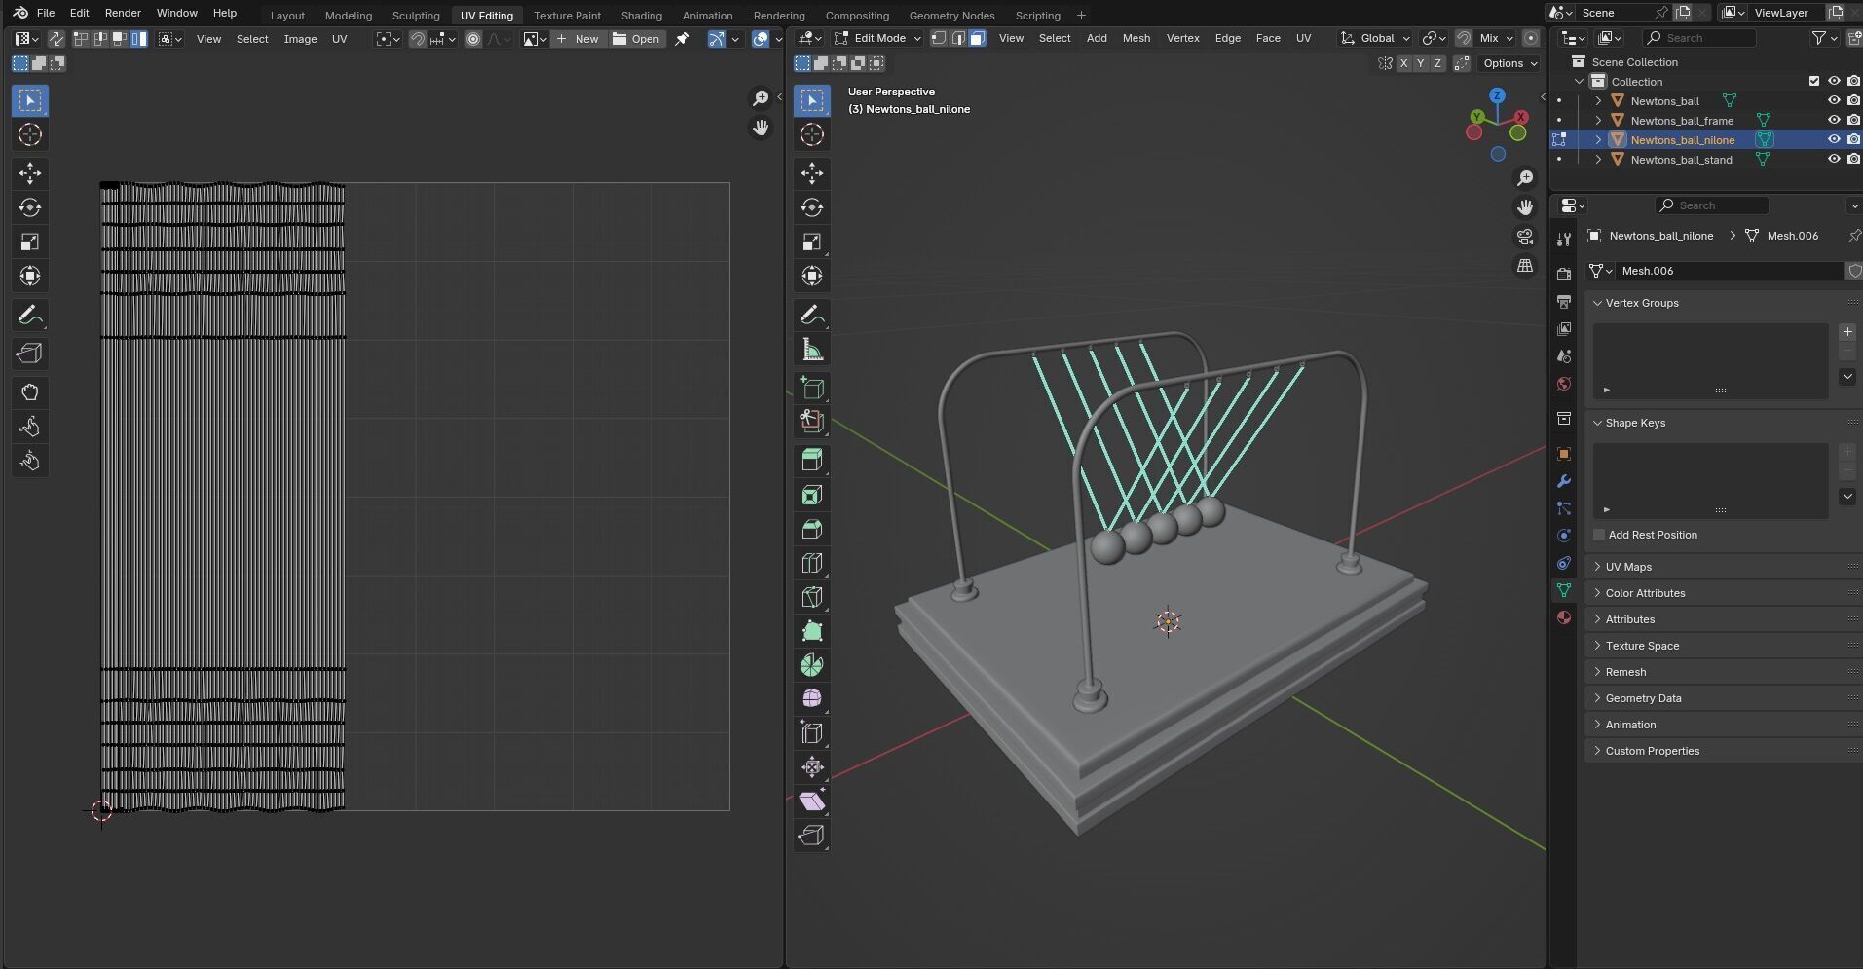Open the Options dropdown in 3D viewport
This screenshot has width=1863, height=969.
(1509, 63)
